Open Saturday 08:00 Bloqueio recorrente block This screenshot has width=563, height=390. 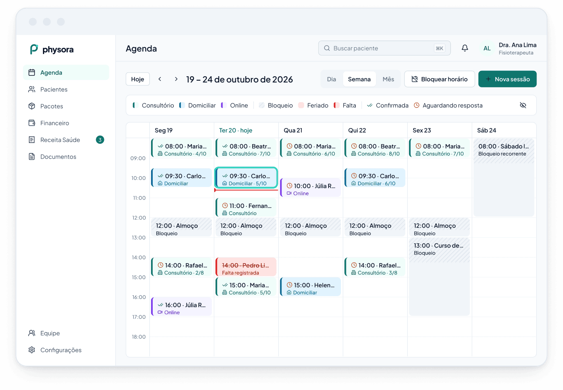click(504, 177)
